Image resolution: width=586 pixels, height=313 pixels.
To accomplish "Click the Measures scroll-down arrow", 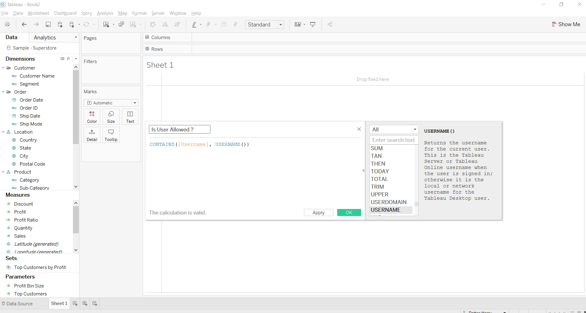I will tap(76, 250).
